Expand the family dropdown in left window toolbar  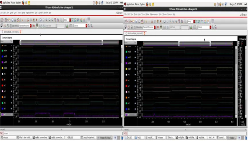point(70,20)
